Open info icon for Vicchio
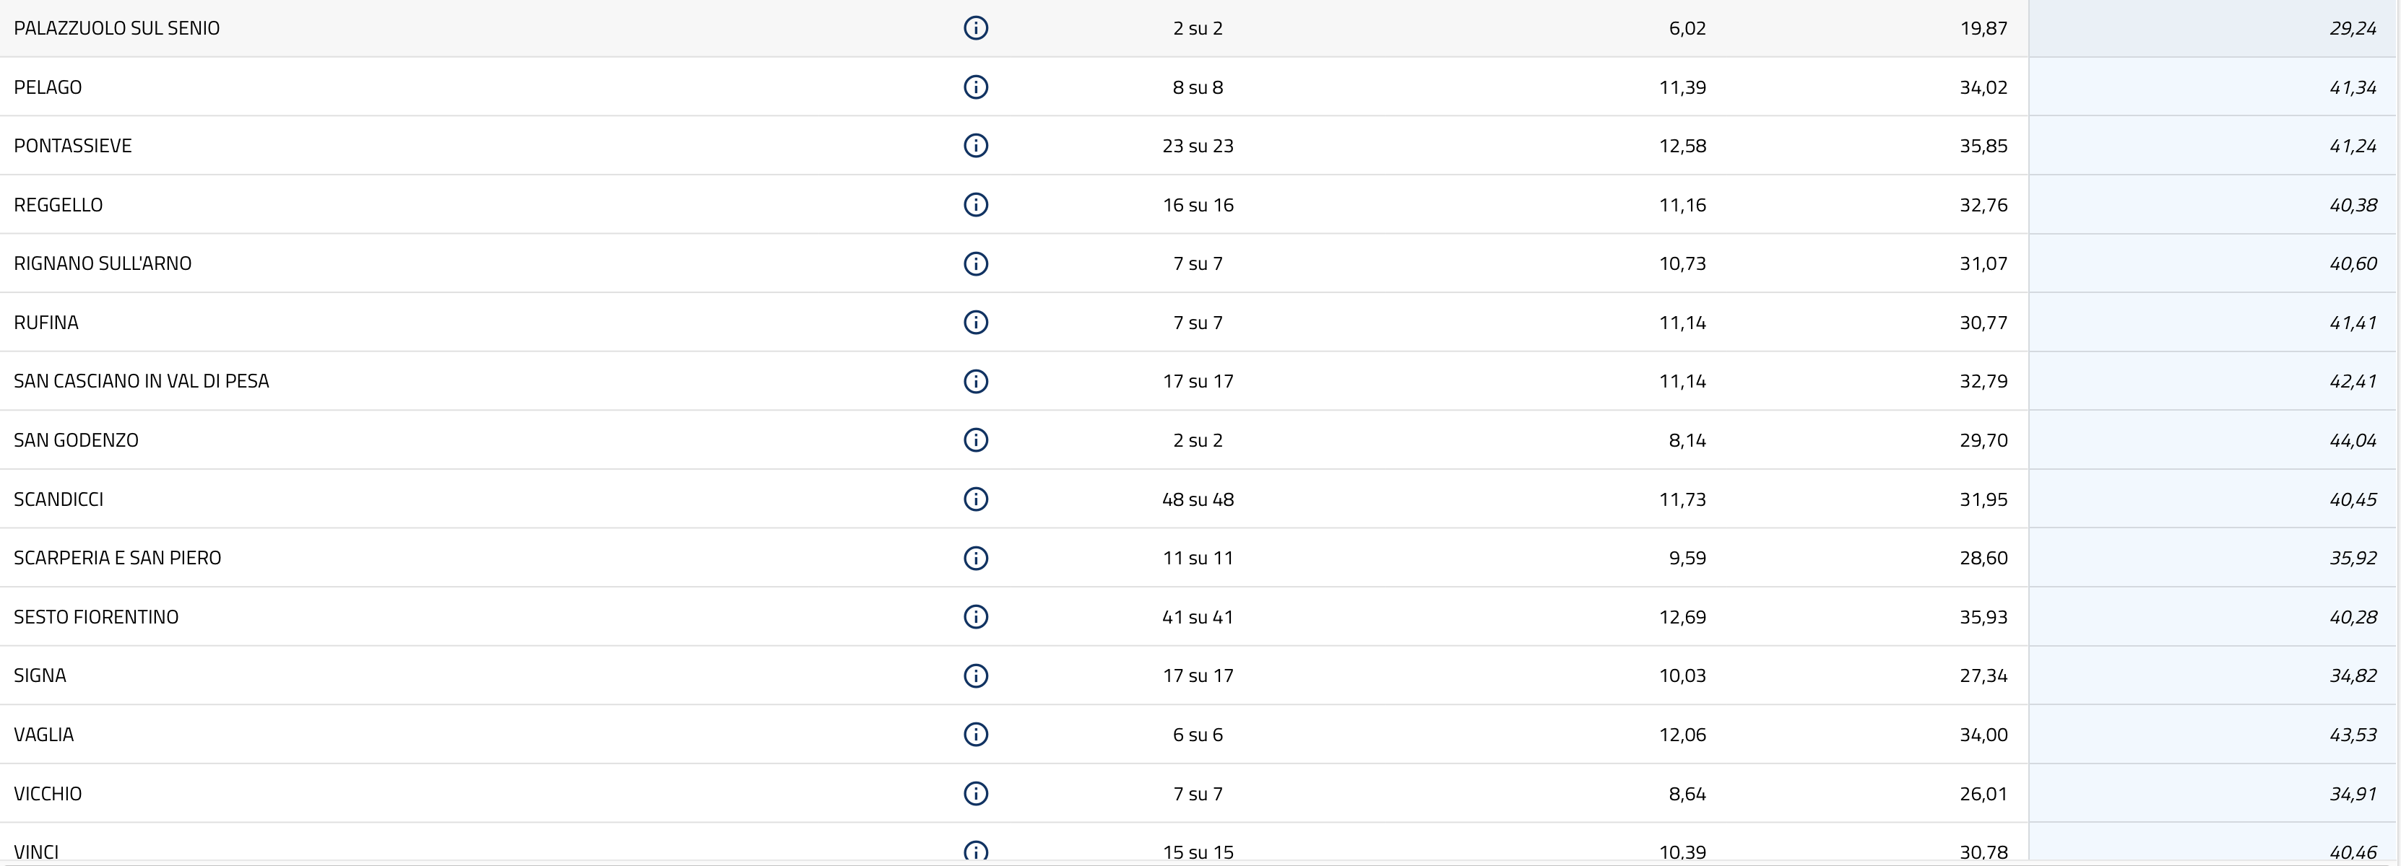Screen dimensions: 2401x866 pyautogui.click(x=975, y=793)
